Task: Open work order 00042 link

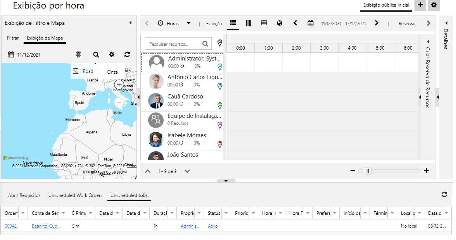Action: pos(10,226)
